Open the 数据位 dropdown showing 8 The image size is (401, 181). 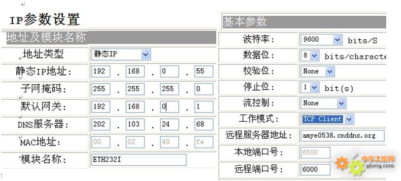pos(310,56)
